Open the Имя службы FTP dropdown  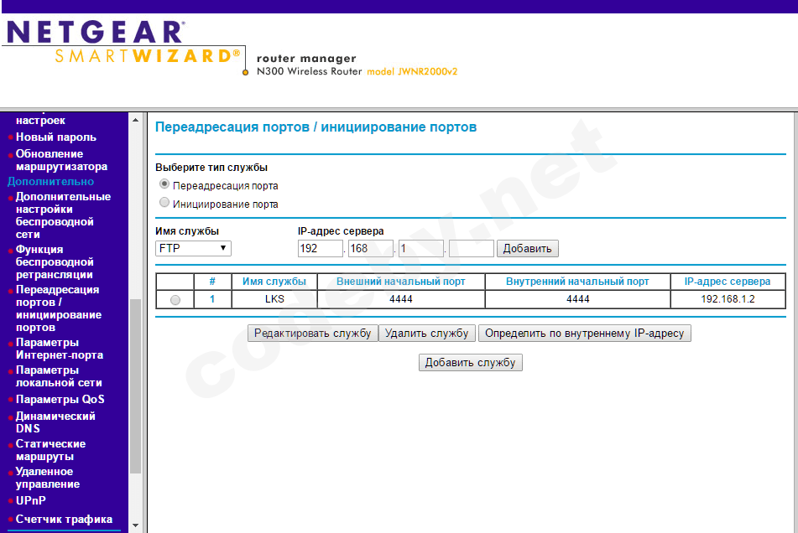click(x=193, y=248)
